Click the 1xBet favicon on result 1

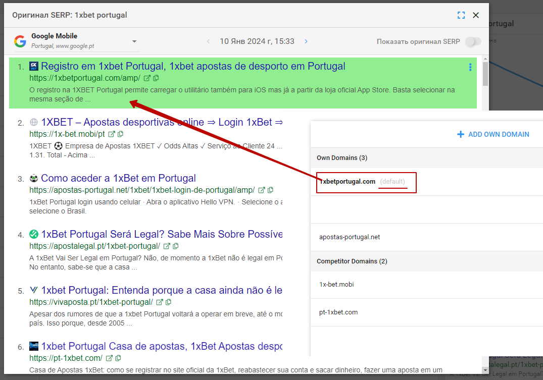click(x=34, y=66)
